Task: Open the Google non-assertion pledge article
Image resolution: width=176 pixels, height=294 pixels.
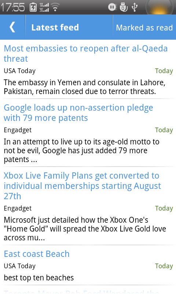Action: pos(78,113)
